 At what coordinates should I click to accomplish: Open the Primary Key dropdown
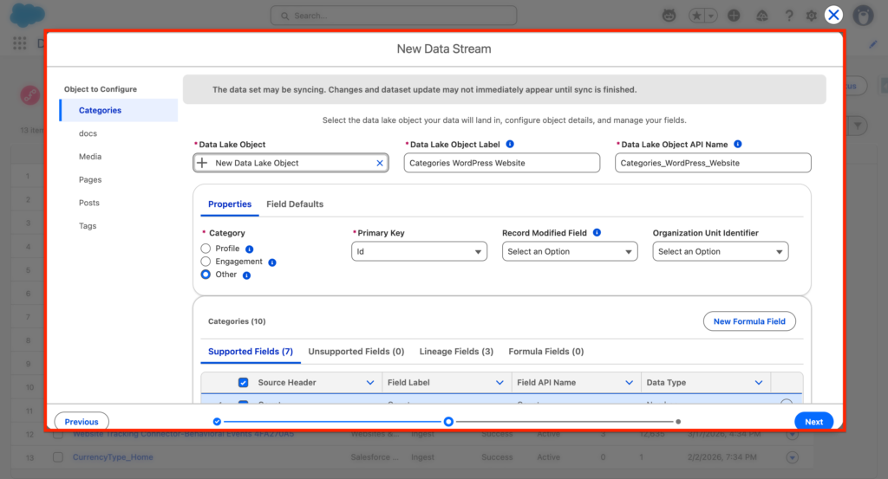coord(419,252)
